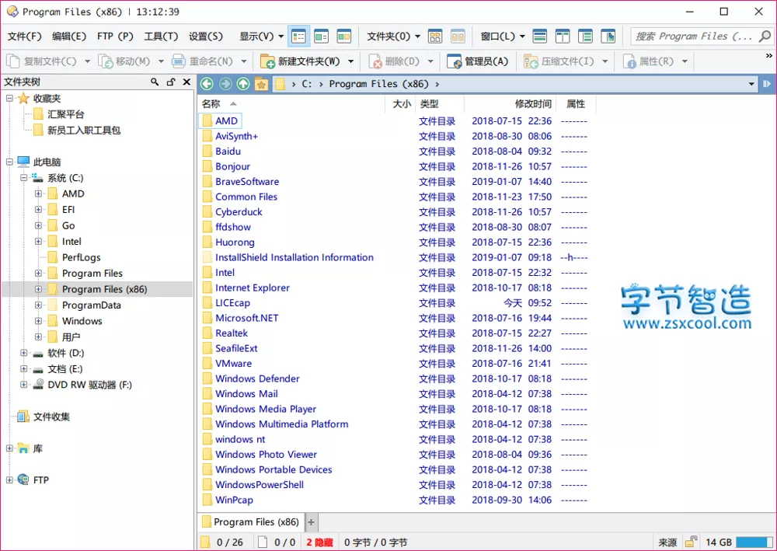Select DVD RW 驱动器 (F:) drive
The height and width of the screenshot is (551, 777).
(89, 385)
